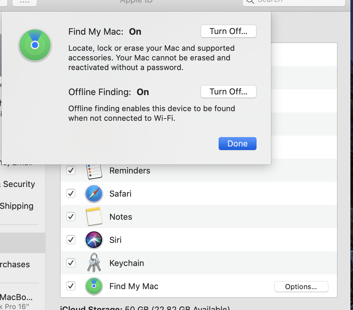Viewport: 353px width, 310px height.
Task: Select the Shipping sidebar item
Action: [17, 206]
